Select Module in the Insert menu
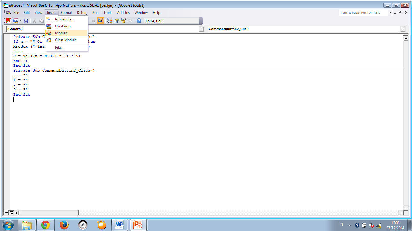This screenshot has width=412, height=231. pyautogui.click(x=66, y=33)
